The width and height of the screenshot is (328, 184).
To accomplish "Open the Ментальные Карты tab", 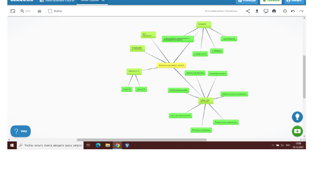I will 57,1.
